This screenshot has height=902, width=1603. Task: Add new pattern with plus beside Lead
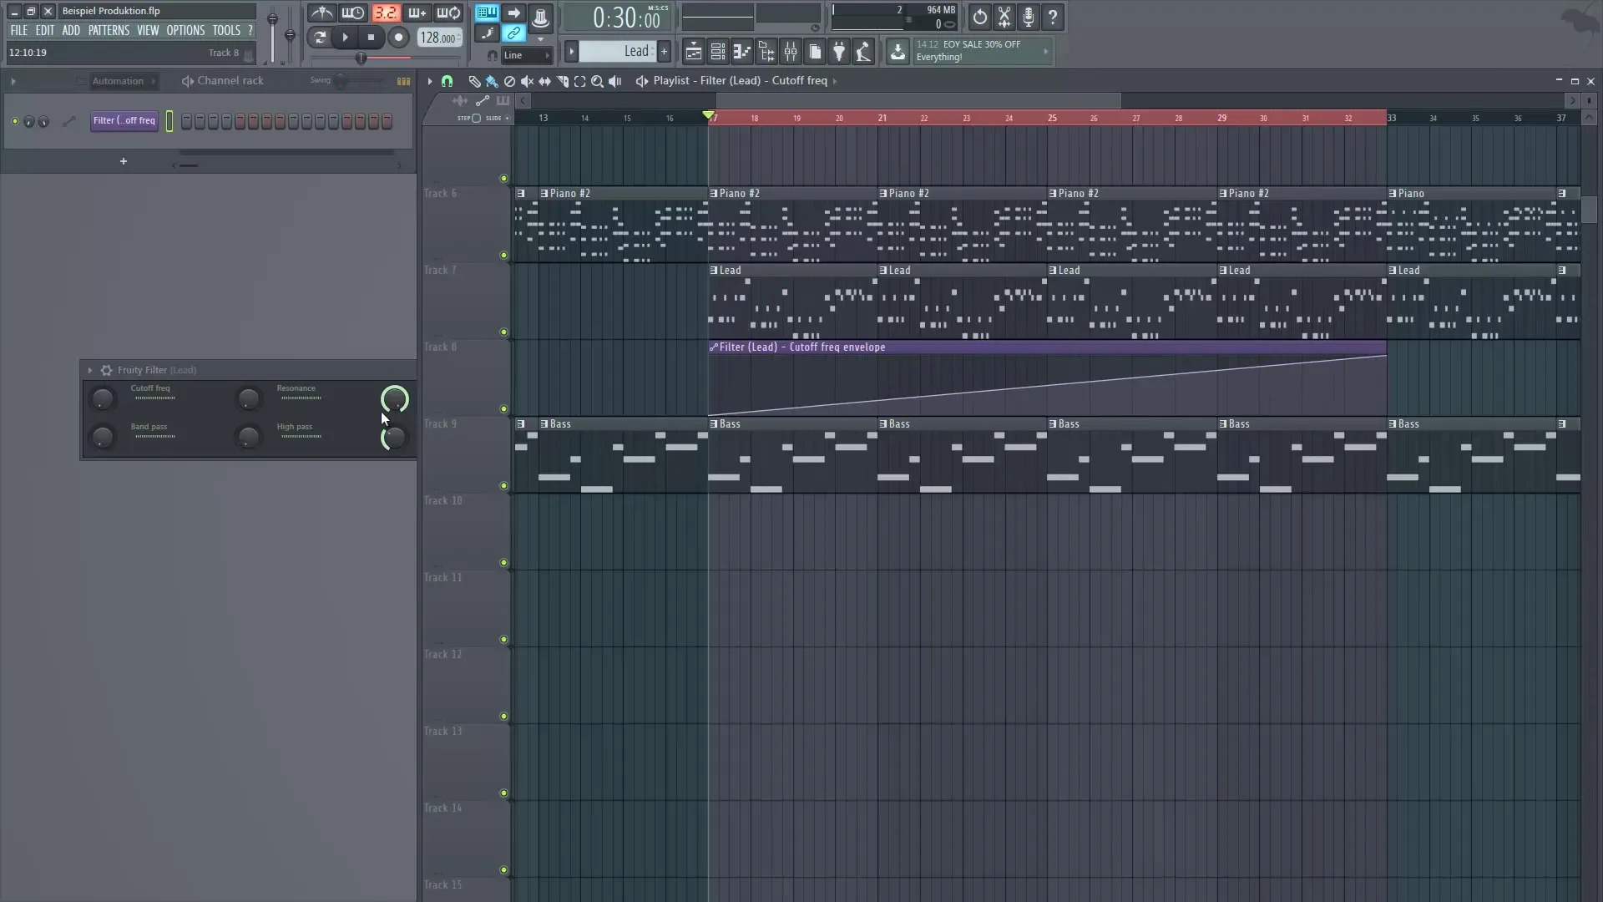coord(665,52)
